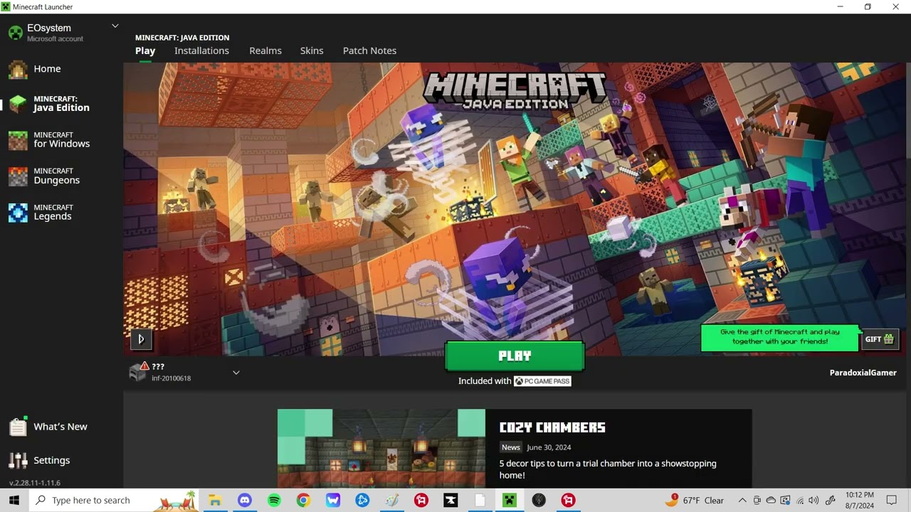Open Discord from the taskbar
The width and height of the screenshot is (911, 512).
point(245,500)
